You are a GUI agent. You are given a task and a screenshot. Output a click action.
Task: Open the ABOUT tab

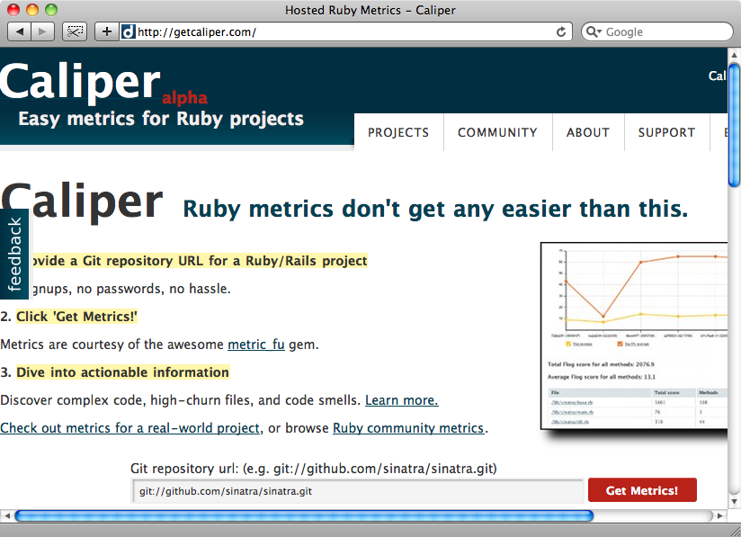(x=588, y=132)
